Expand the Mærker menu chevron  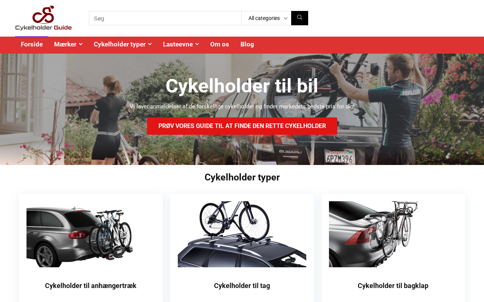pos(80,44)
